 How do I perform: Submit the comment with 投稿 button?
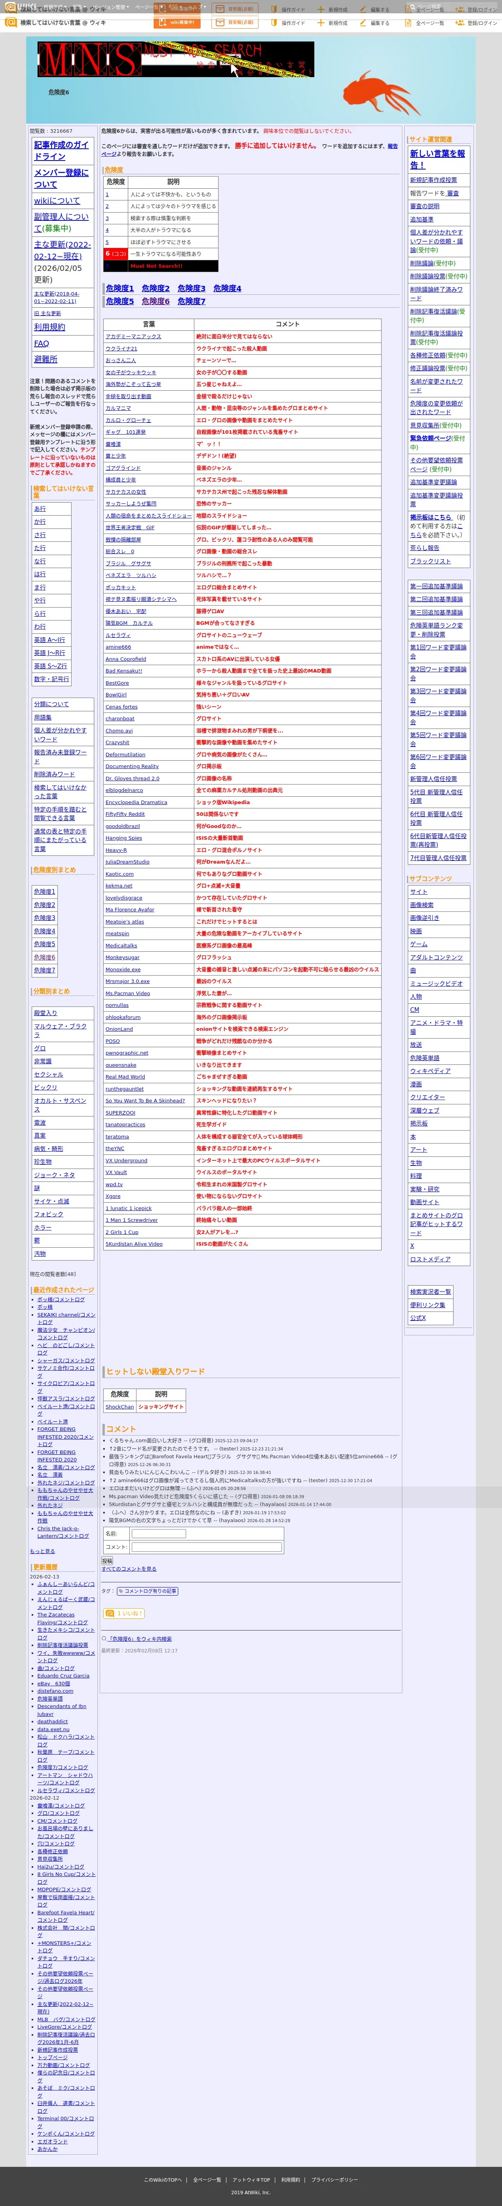(x=107, y=1561)
